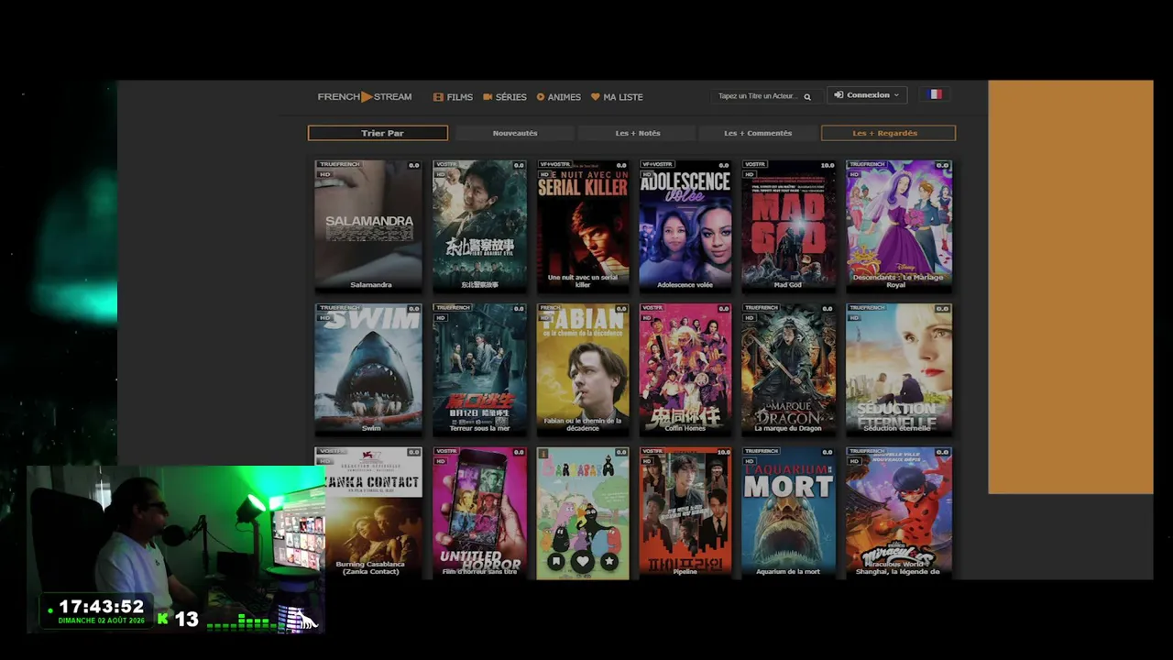Open the Mad God poster
The height and width of the screenshot is (660, 1173).
[x=788, y=225]
